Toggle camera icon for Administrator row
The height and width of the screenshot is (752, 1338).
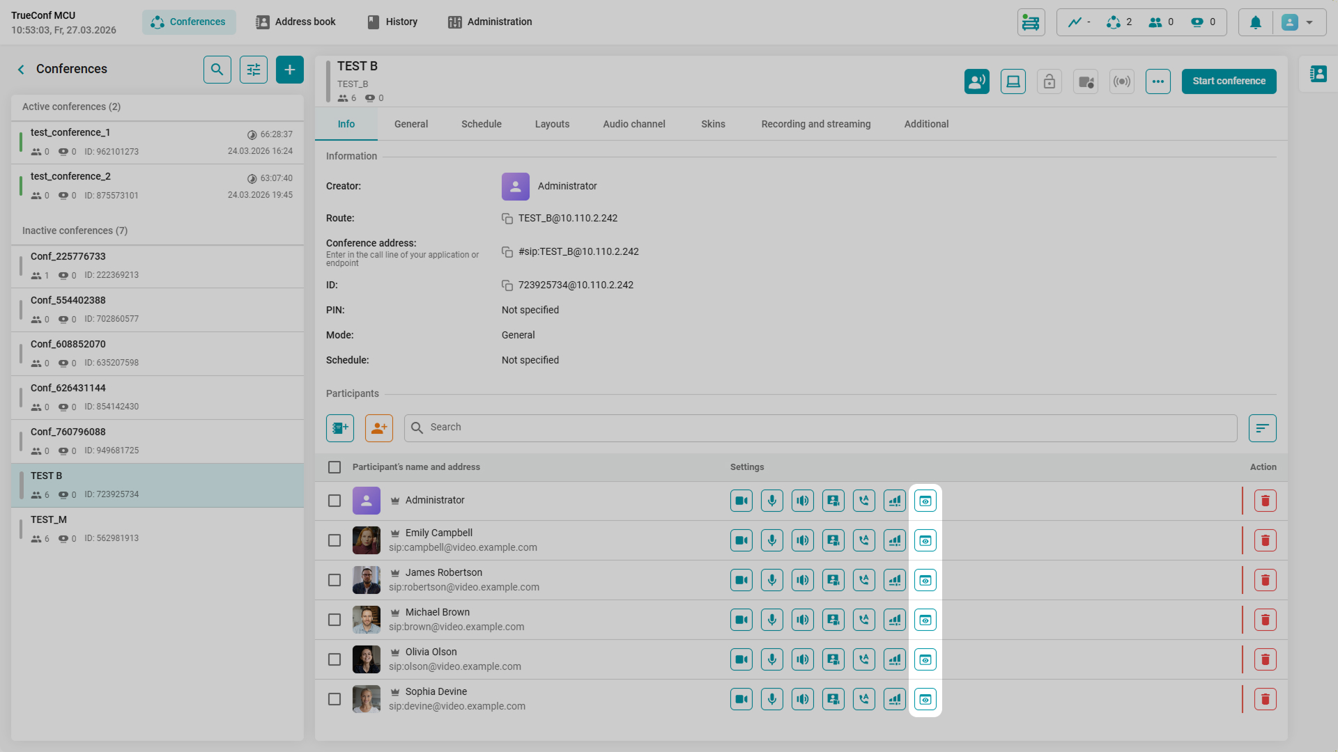click(741, 501)
